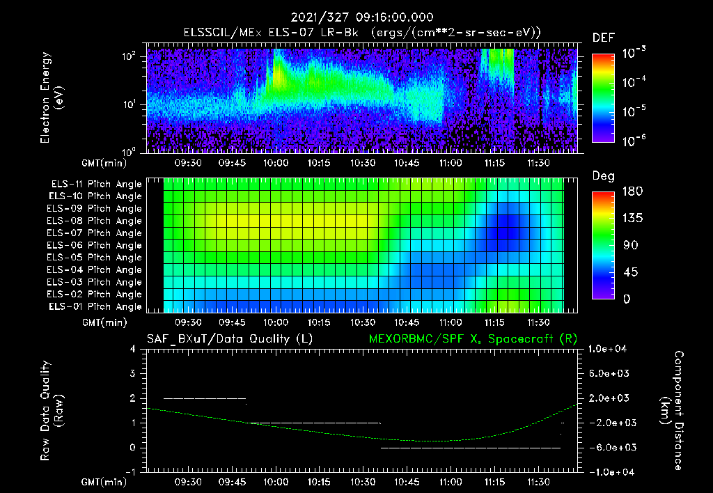Click the 10^-3 value on DEF scale
This screenshot has height=493, width=713.
point(634,53)
